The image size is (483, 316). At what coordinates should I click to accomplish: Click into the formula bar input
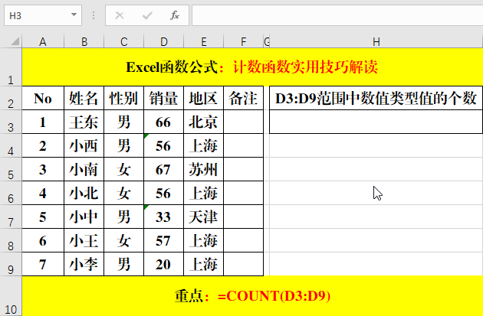click(x=337, y=15)
